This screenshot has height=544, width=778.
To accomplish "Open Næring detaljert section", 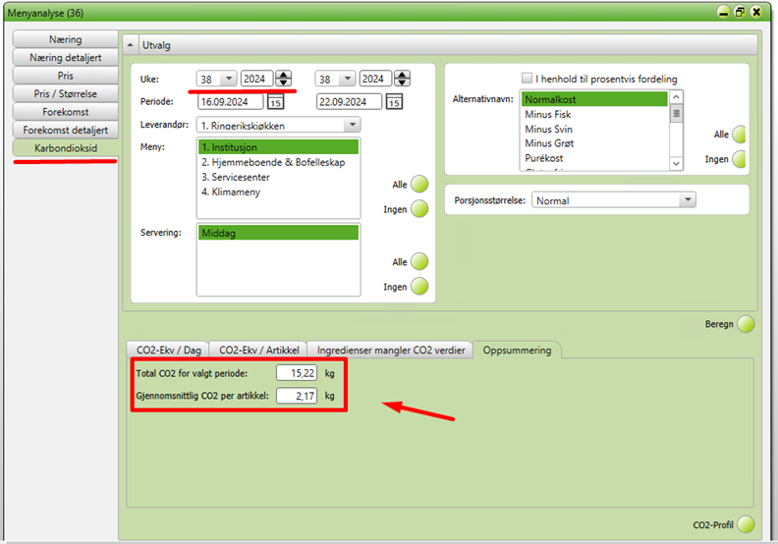I will pos(66,58).
